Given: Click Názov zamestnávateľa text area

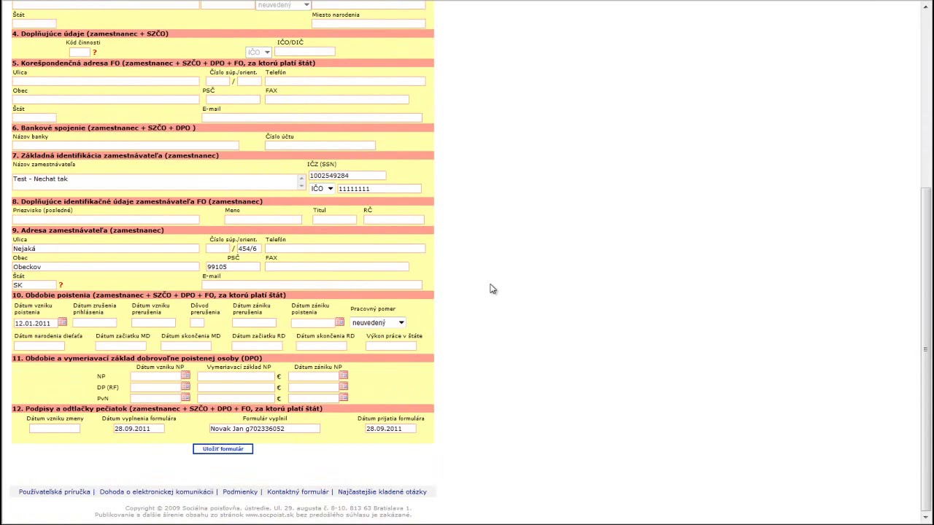Looking at the screenshot, I should coord(155,182).
